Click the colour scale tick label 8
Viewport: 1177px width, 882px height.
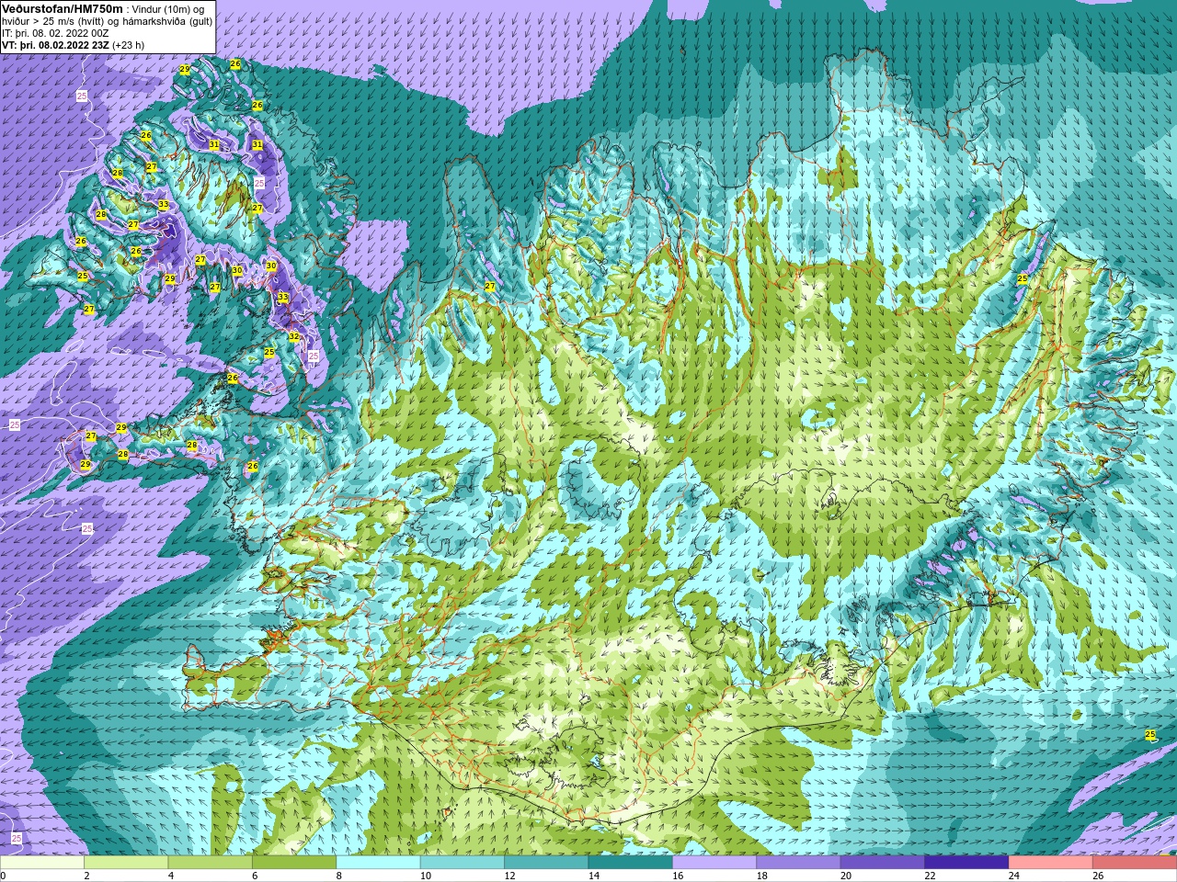(339, 876)
